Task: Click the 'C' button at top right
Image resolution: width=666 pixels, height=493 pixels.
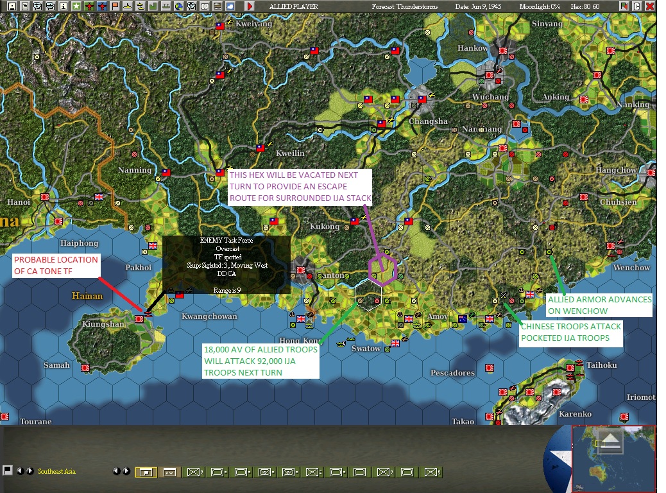Action: point(636,6)
